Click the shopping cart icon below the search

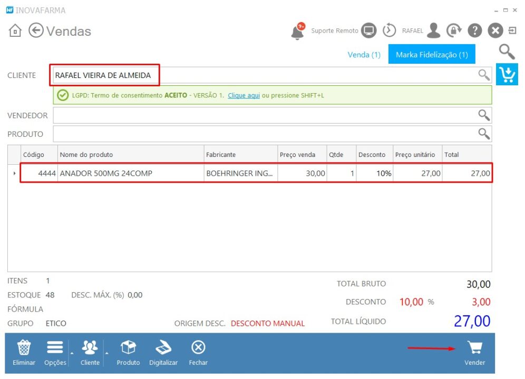507,74
